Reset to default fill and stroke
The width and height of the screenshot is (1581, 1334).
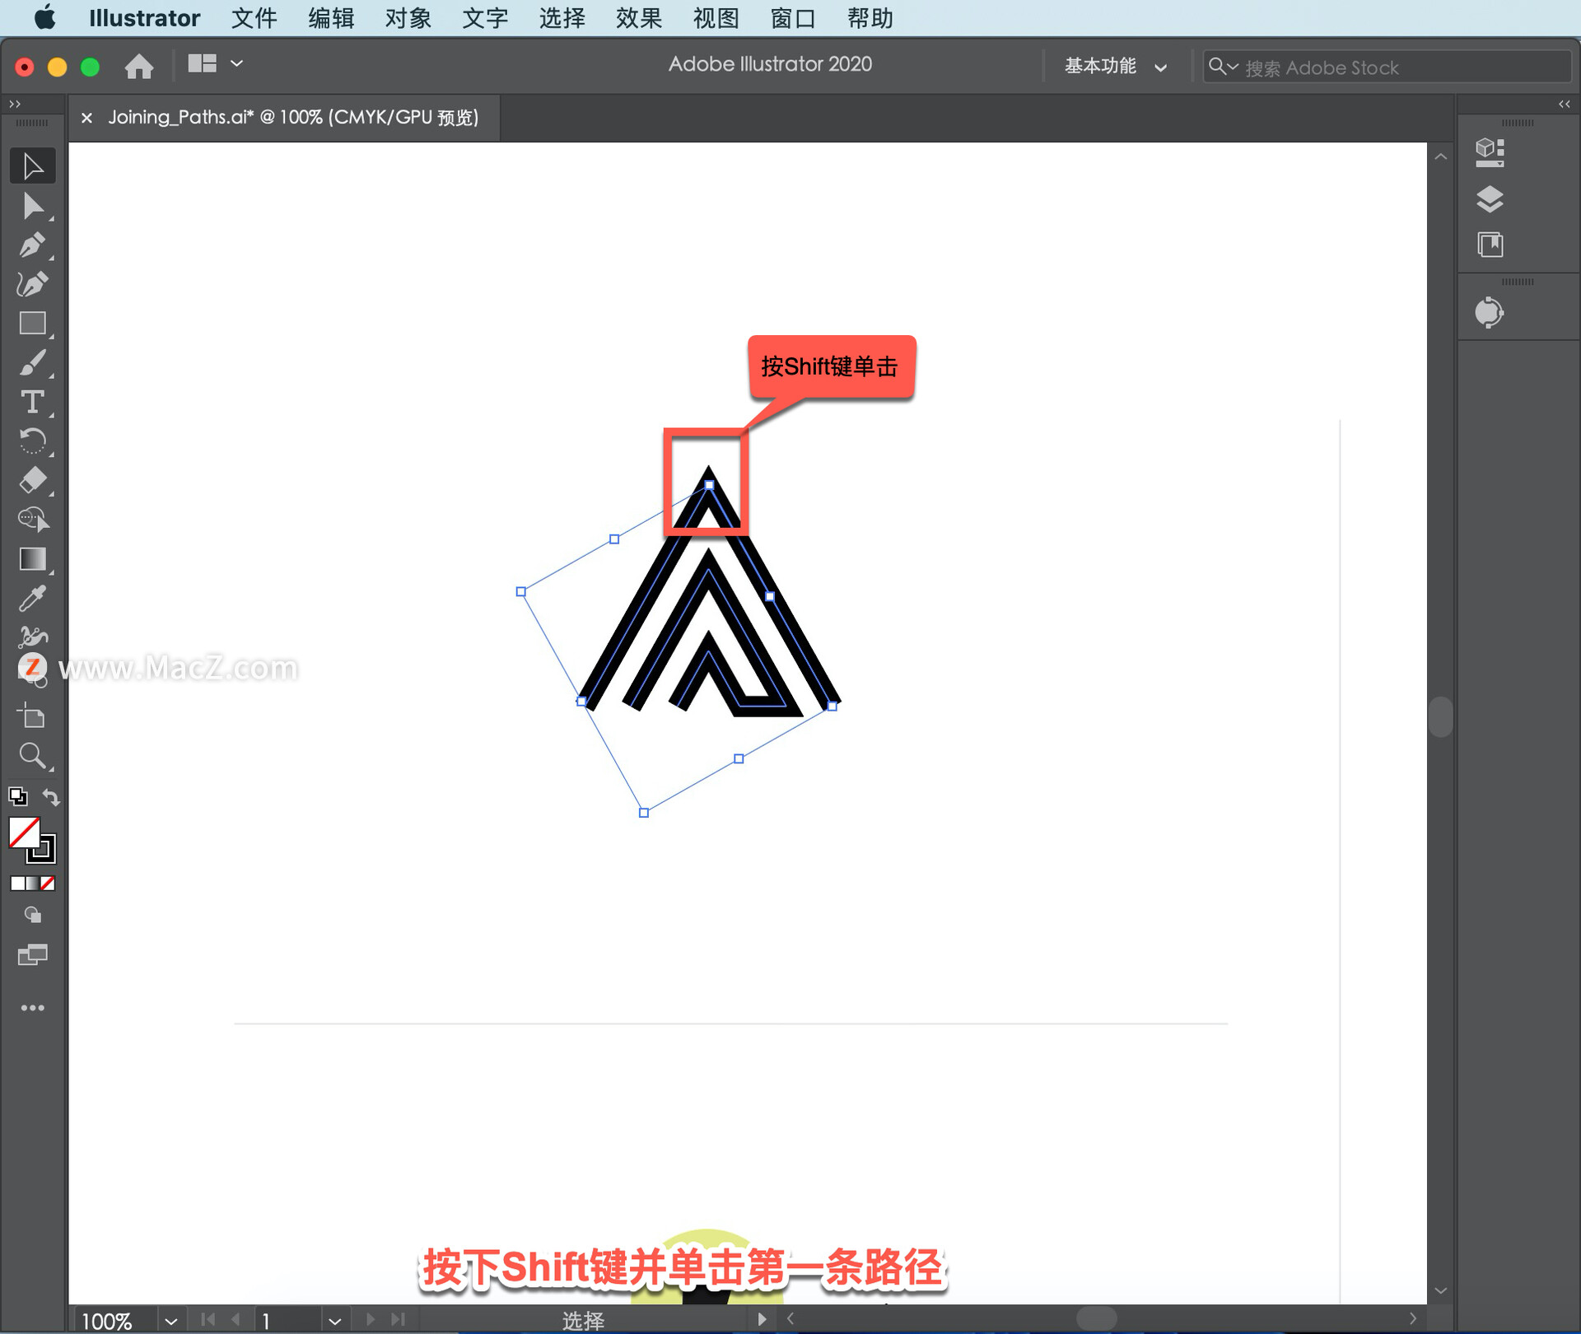point(17,796)
